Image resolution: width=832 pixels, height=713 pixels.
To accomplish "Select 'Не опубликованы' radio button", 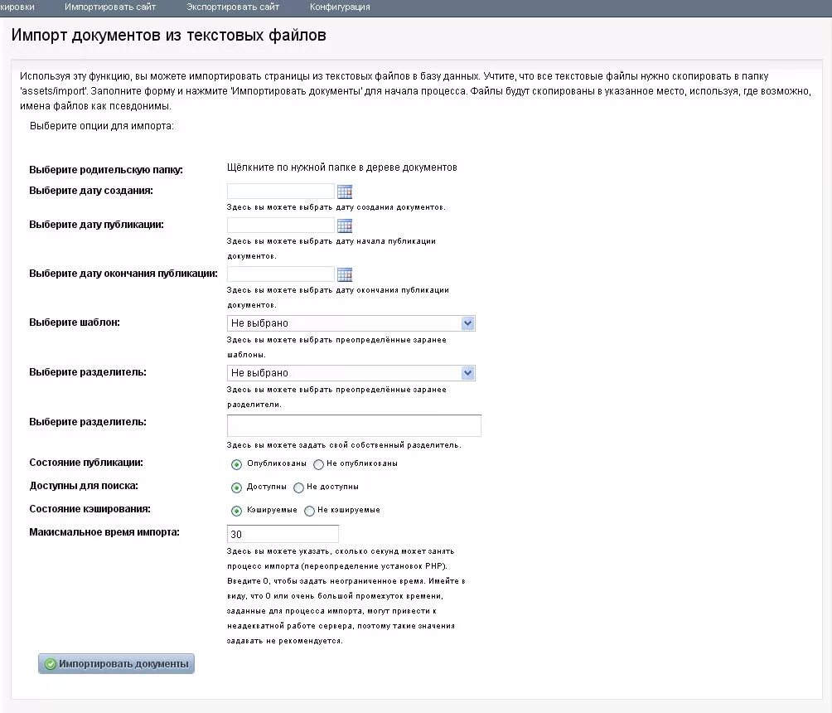I will 318,464.
